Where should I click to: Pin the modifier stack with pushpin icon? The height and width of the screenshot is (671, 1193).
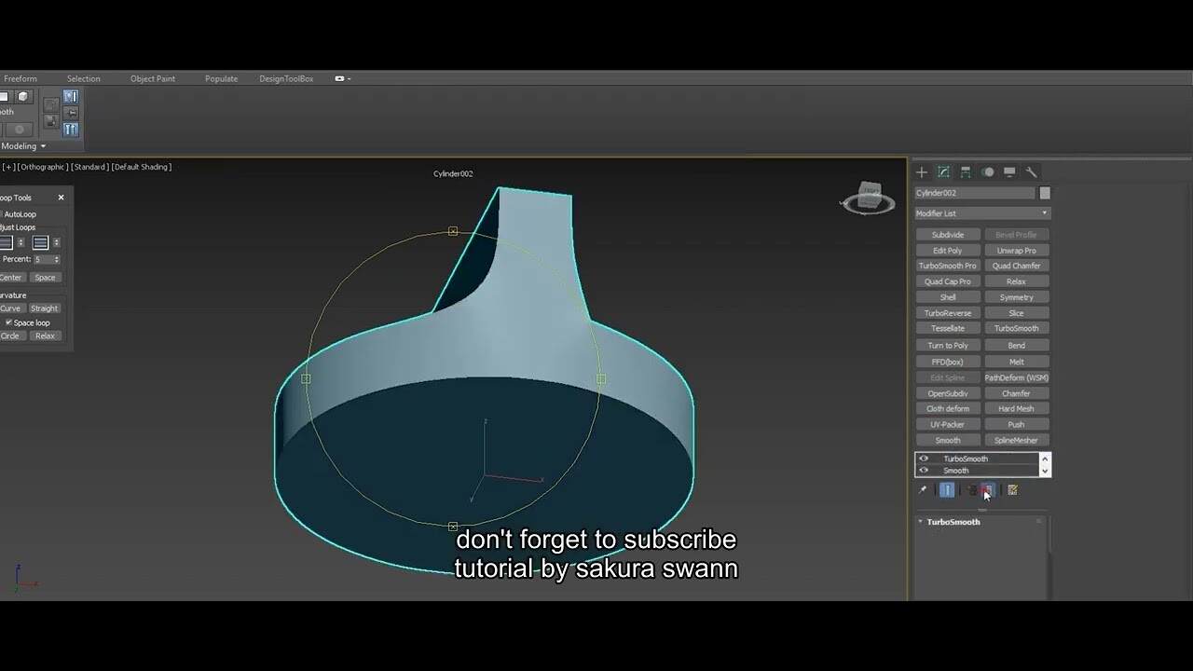click(923, 489)
